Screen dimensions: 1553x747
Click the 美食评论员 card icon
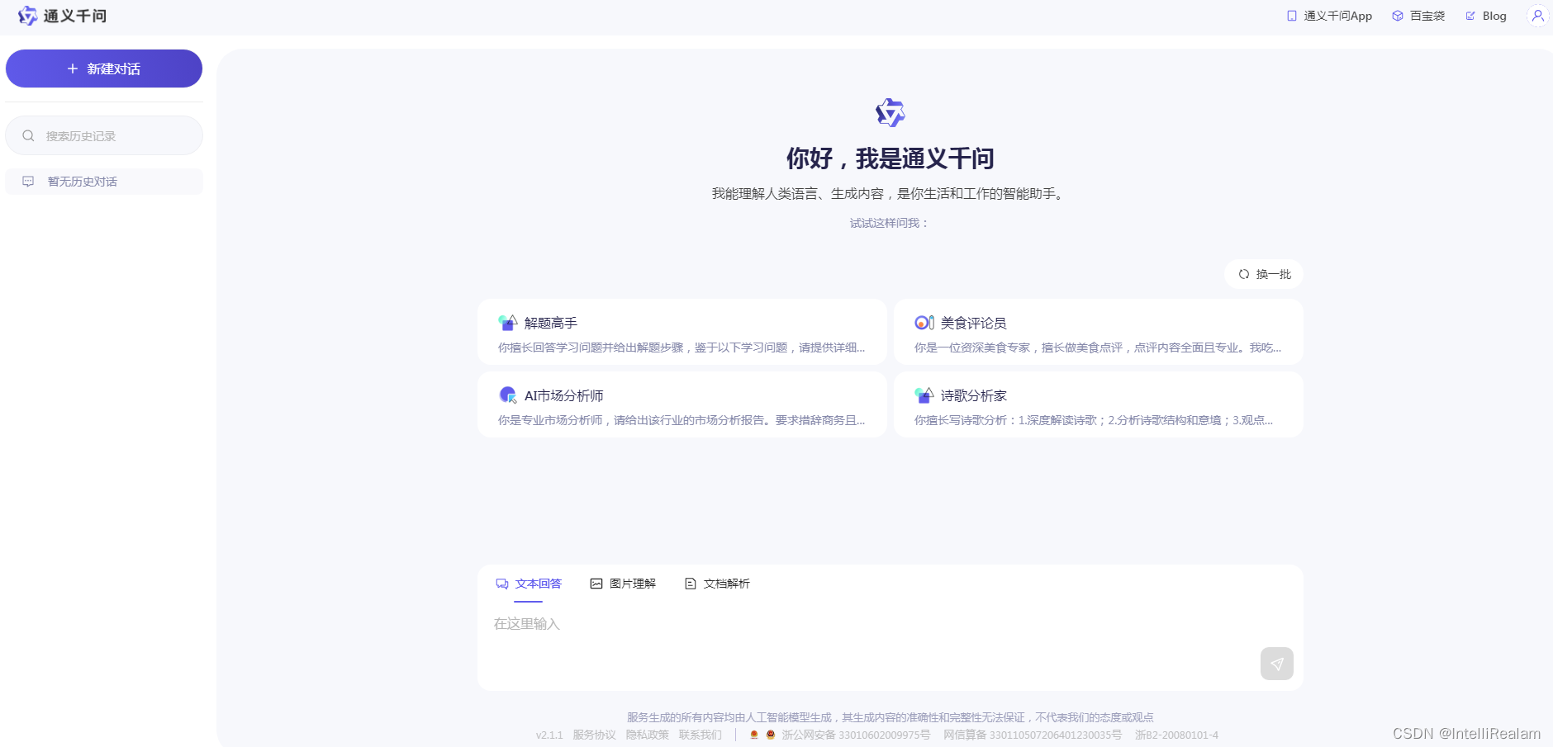click(x=924, y=323)
